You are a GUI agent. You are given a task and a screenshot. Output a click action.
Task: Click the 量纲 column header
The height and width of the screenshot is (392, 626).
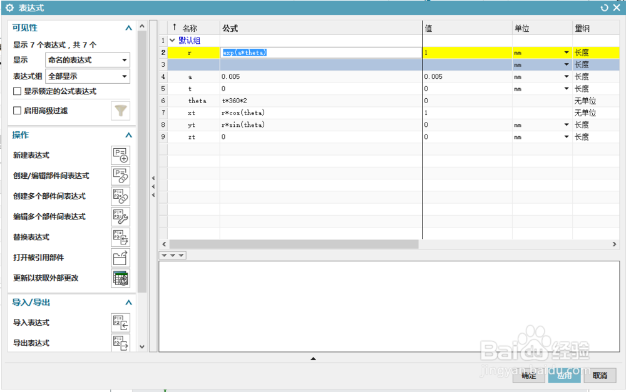pyautogui.click(x=596, y=28)
